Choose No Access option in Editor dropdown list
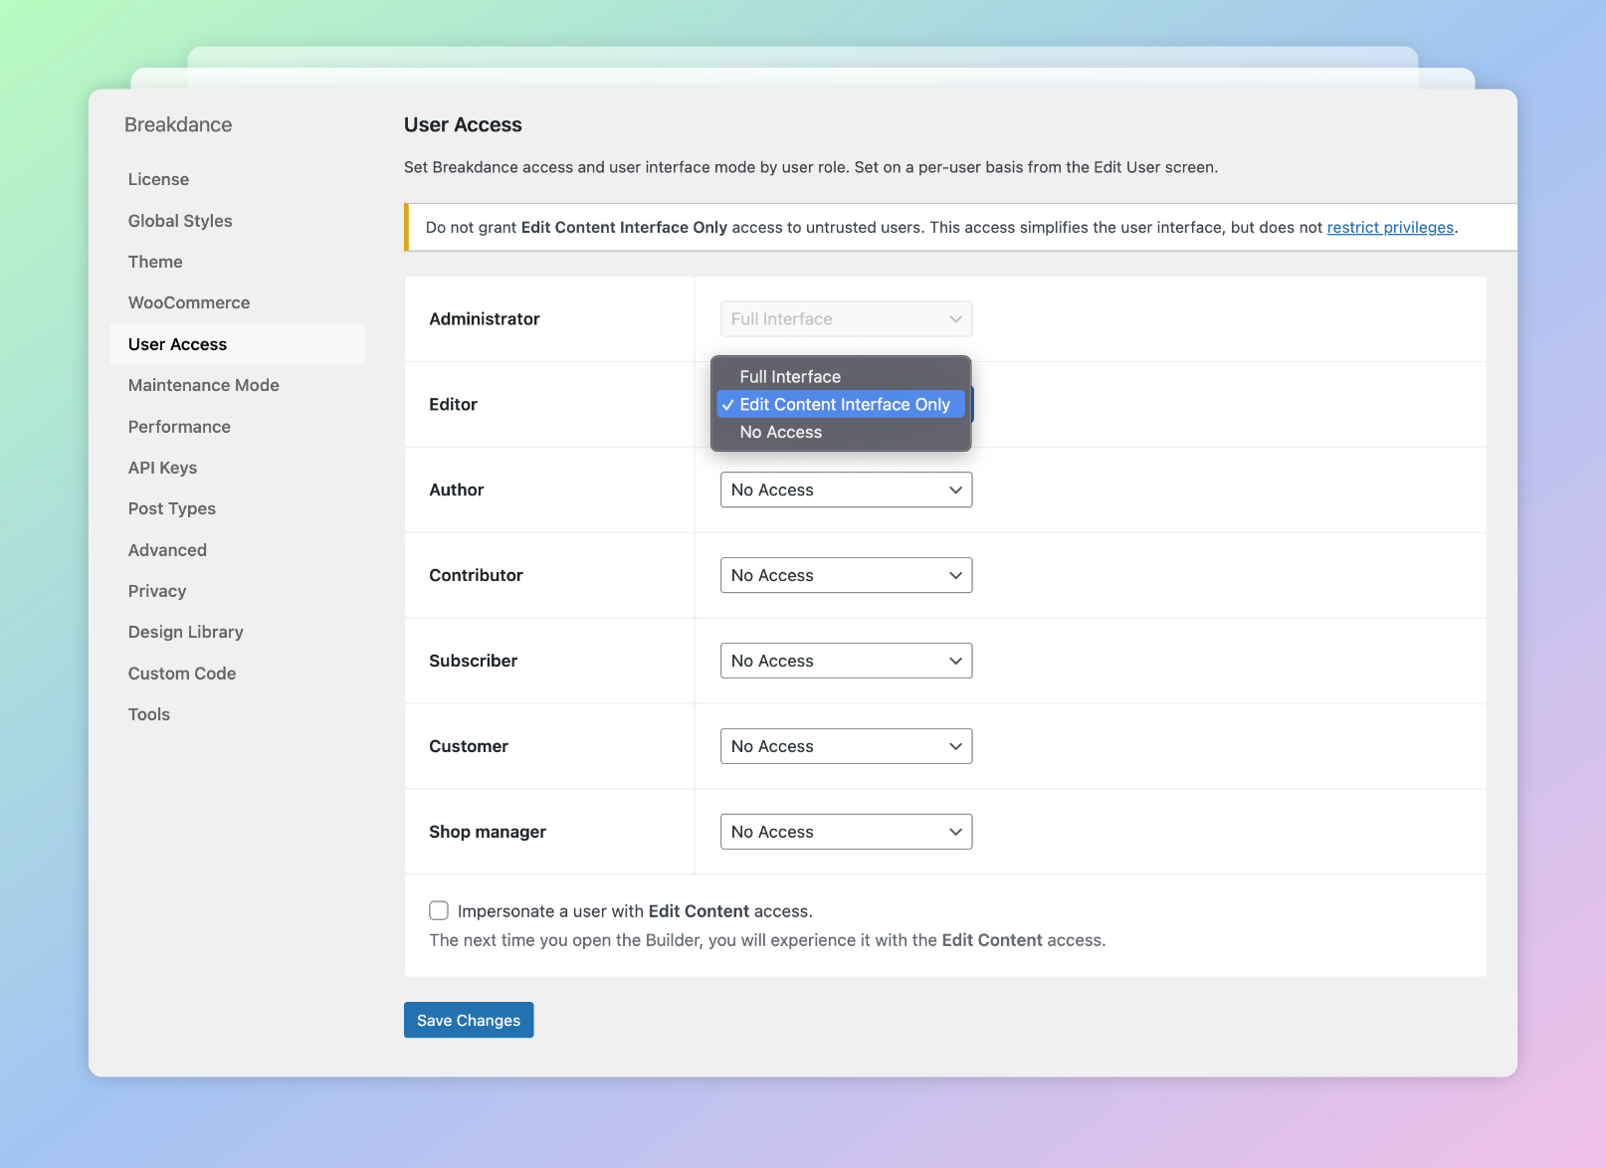Viewport: 1606px width, 1168px height. pyautogui.click(x=780, y=433)
